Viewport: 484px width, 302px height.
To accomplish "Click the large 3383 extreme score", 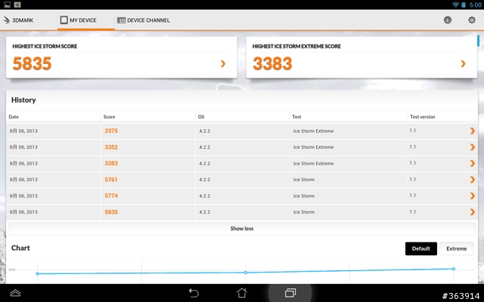I will click(272, 63).
